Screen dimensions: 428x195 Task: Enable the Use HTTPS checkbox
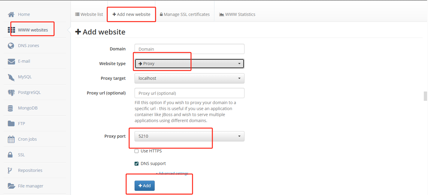137,151
